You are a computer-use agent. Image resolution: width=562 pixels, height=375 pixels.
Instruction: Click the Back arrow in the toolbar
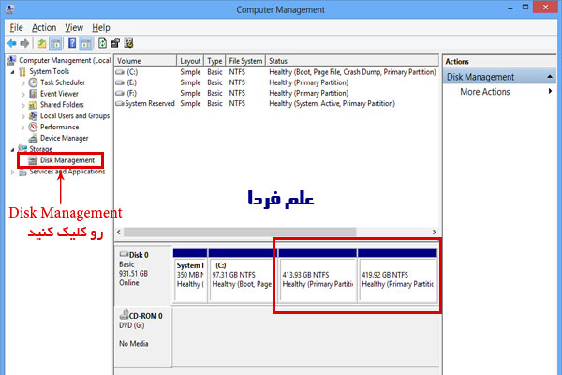pos(12,43)
